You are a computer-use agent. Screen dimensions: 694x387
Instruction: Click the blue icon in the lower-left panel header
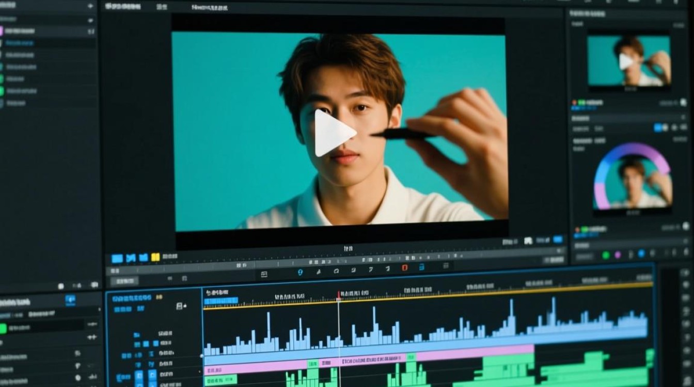(70, 300)
